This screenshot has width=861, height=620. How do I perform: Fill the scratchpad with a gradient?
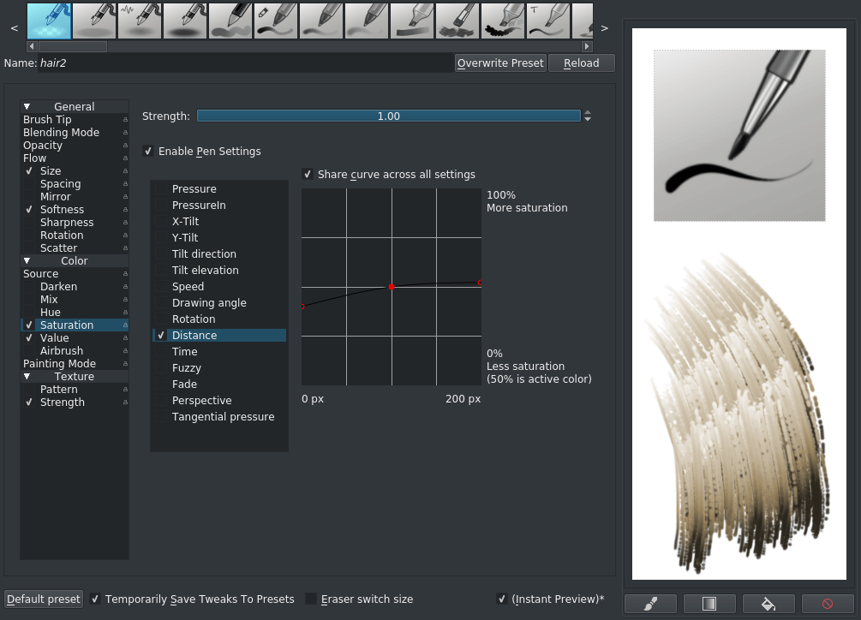709,603
